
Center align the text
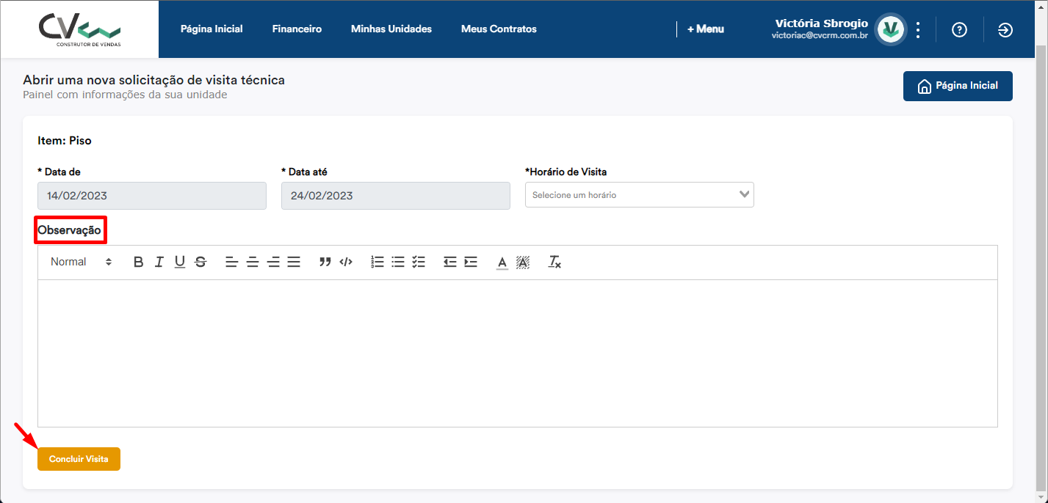coord(253,262)
